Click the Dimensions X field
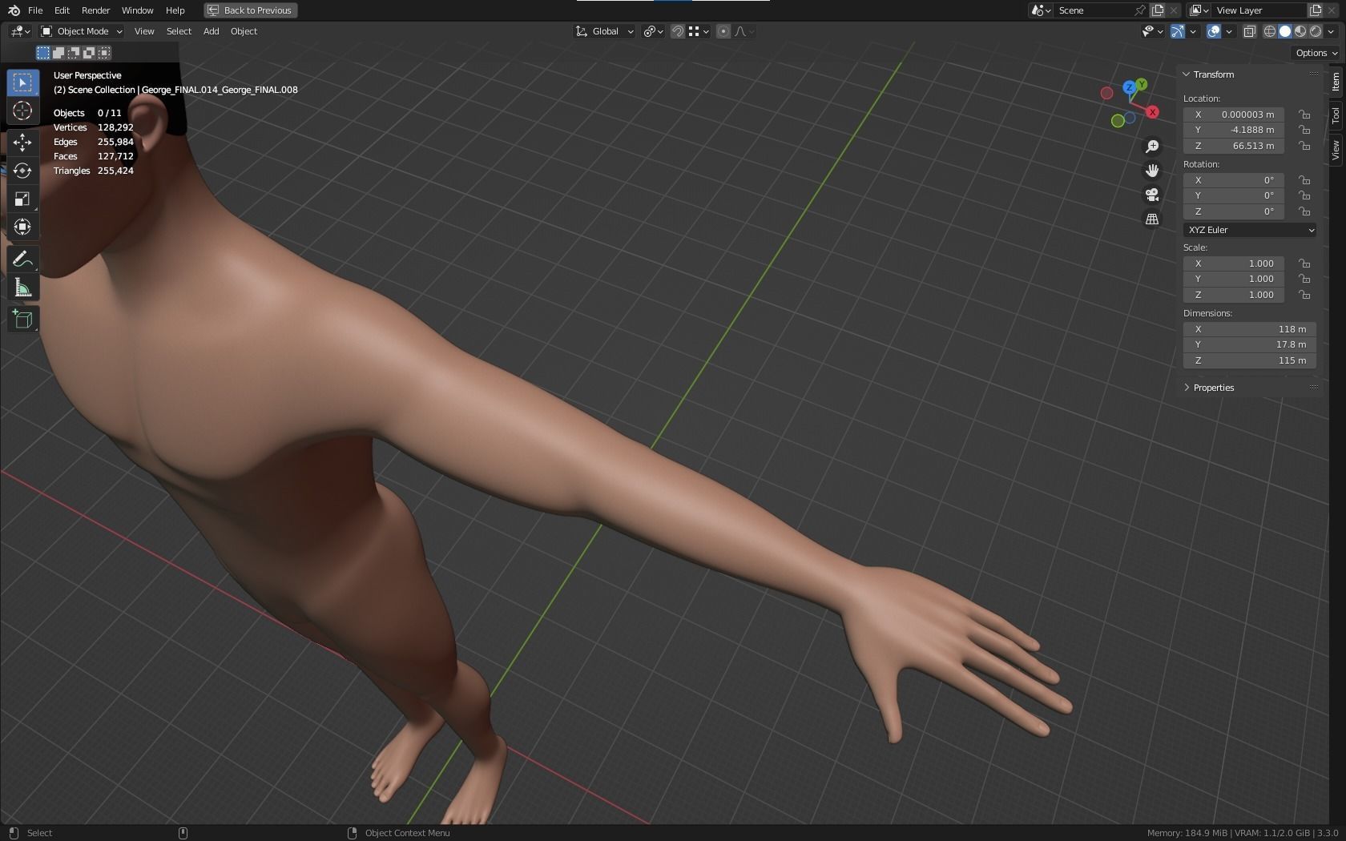1346x841 pixels. tap(1250, 329)
